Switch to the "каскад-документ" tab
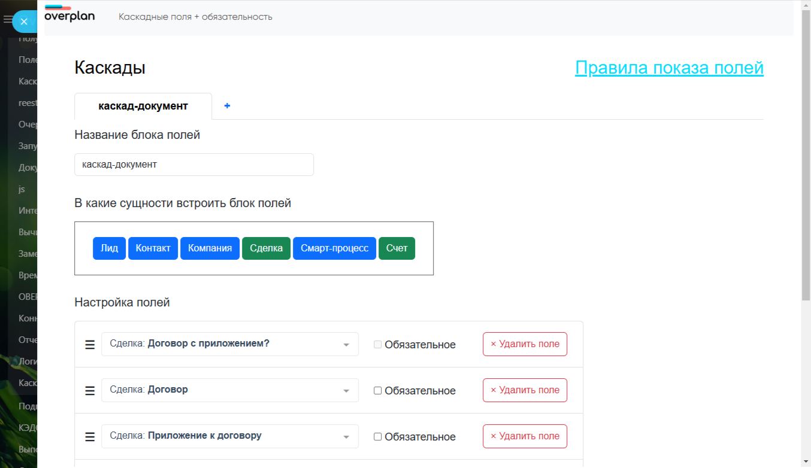811x468 pixels. coord(143,107)
